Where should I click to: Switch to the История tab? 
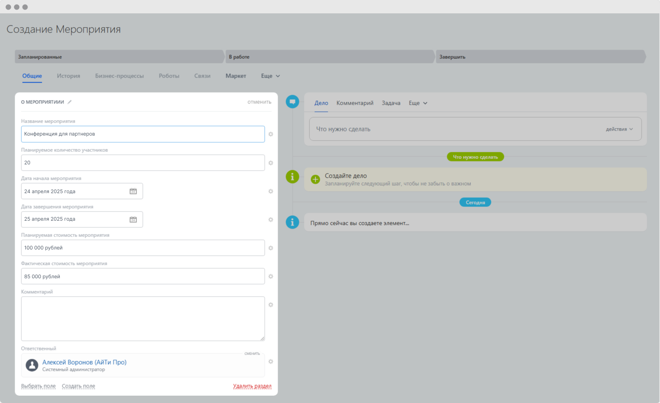(68, 76)
